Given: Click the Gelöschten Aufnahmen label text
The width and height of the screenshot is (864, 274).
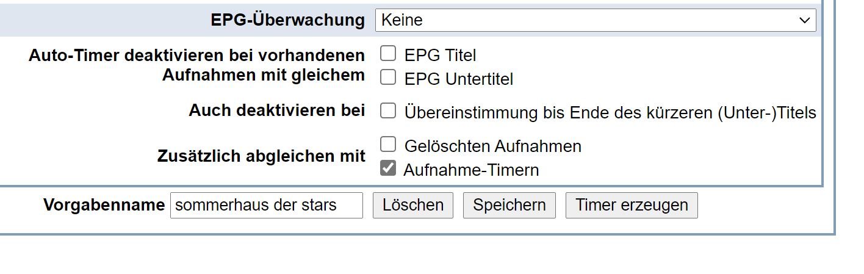Looking at the screenshot, I should click(x=492, y=146).
